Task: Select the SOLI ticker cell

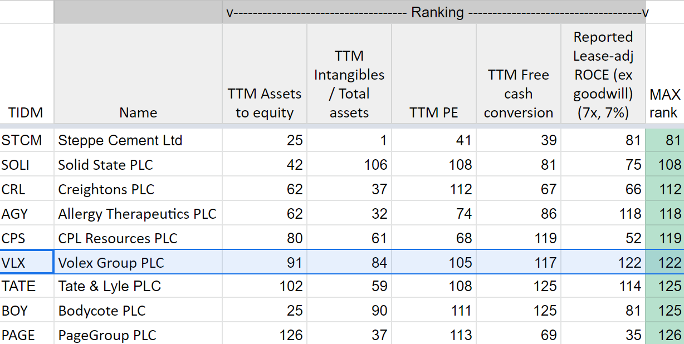Action: [27, 165]
